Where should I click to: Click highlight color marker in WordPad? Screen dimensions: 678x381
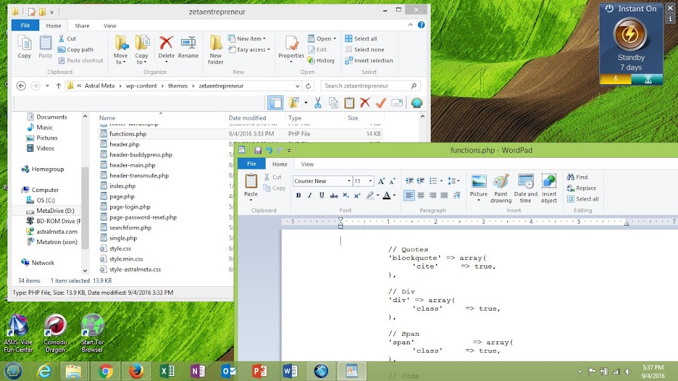pyautogui.click(x=370, y=195)
